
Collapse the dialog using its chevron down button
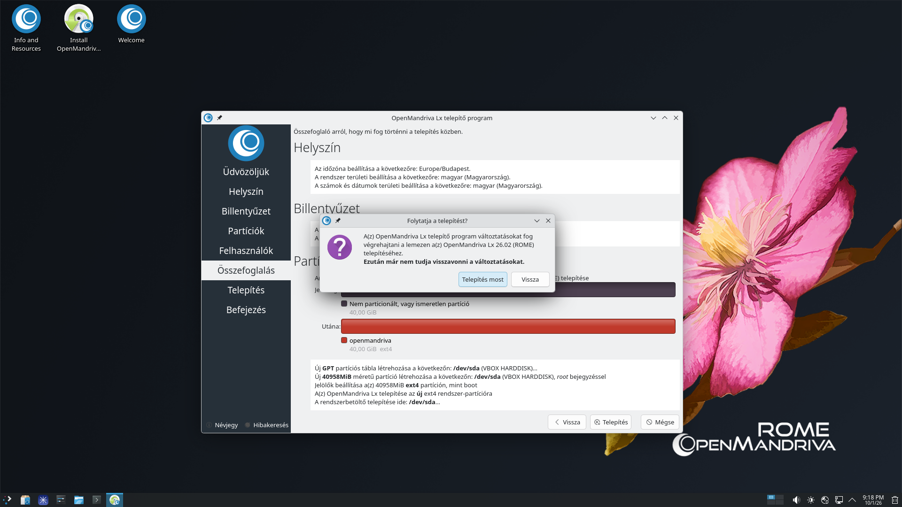(537, 221)
